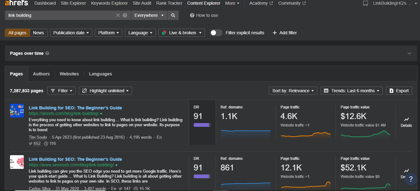
Task: Switch to the News option
Action: click(x=38, y=33)
